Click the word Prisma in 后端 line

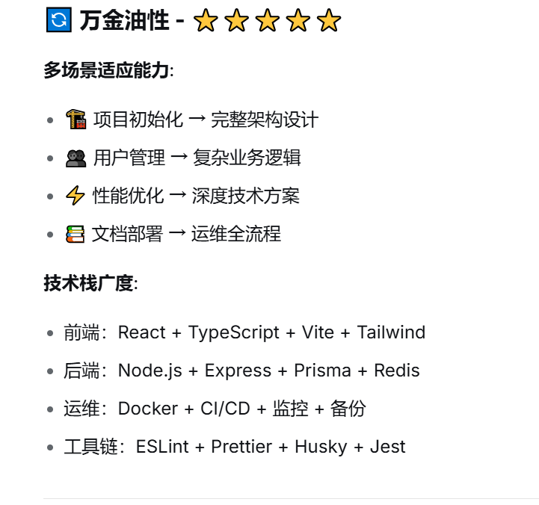[324, 371]
